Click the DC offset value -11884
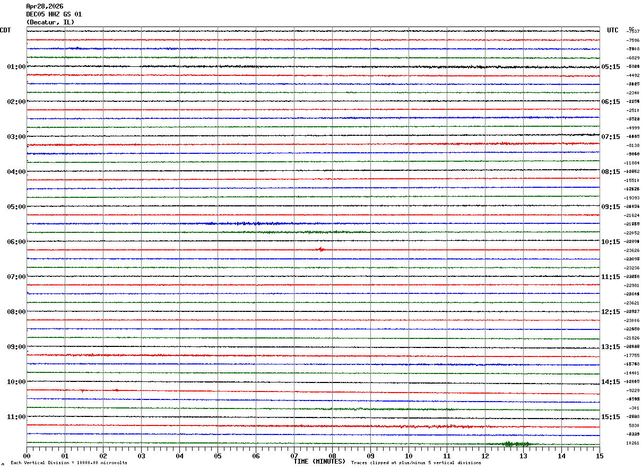The image size is (642, 470). pyautogui.click(x=632, y=163)
